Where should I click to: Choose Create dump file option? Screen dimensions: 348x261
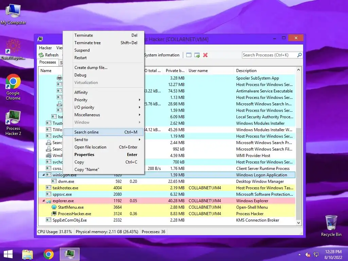coord(103,68)
